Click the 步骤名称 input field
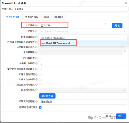The height and width of the screenshot is (123, 129). tap(71, 9)
